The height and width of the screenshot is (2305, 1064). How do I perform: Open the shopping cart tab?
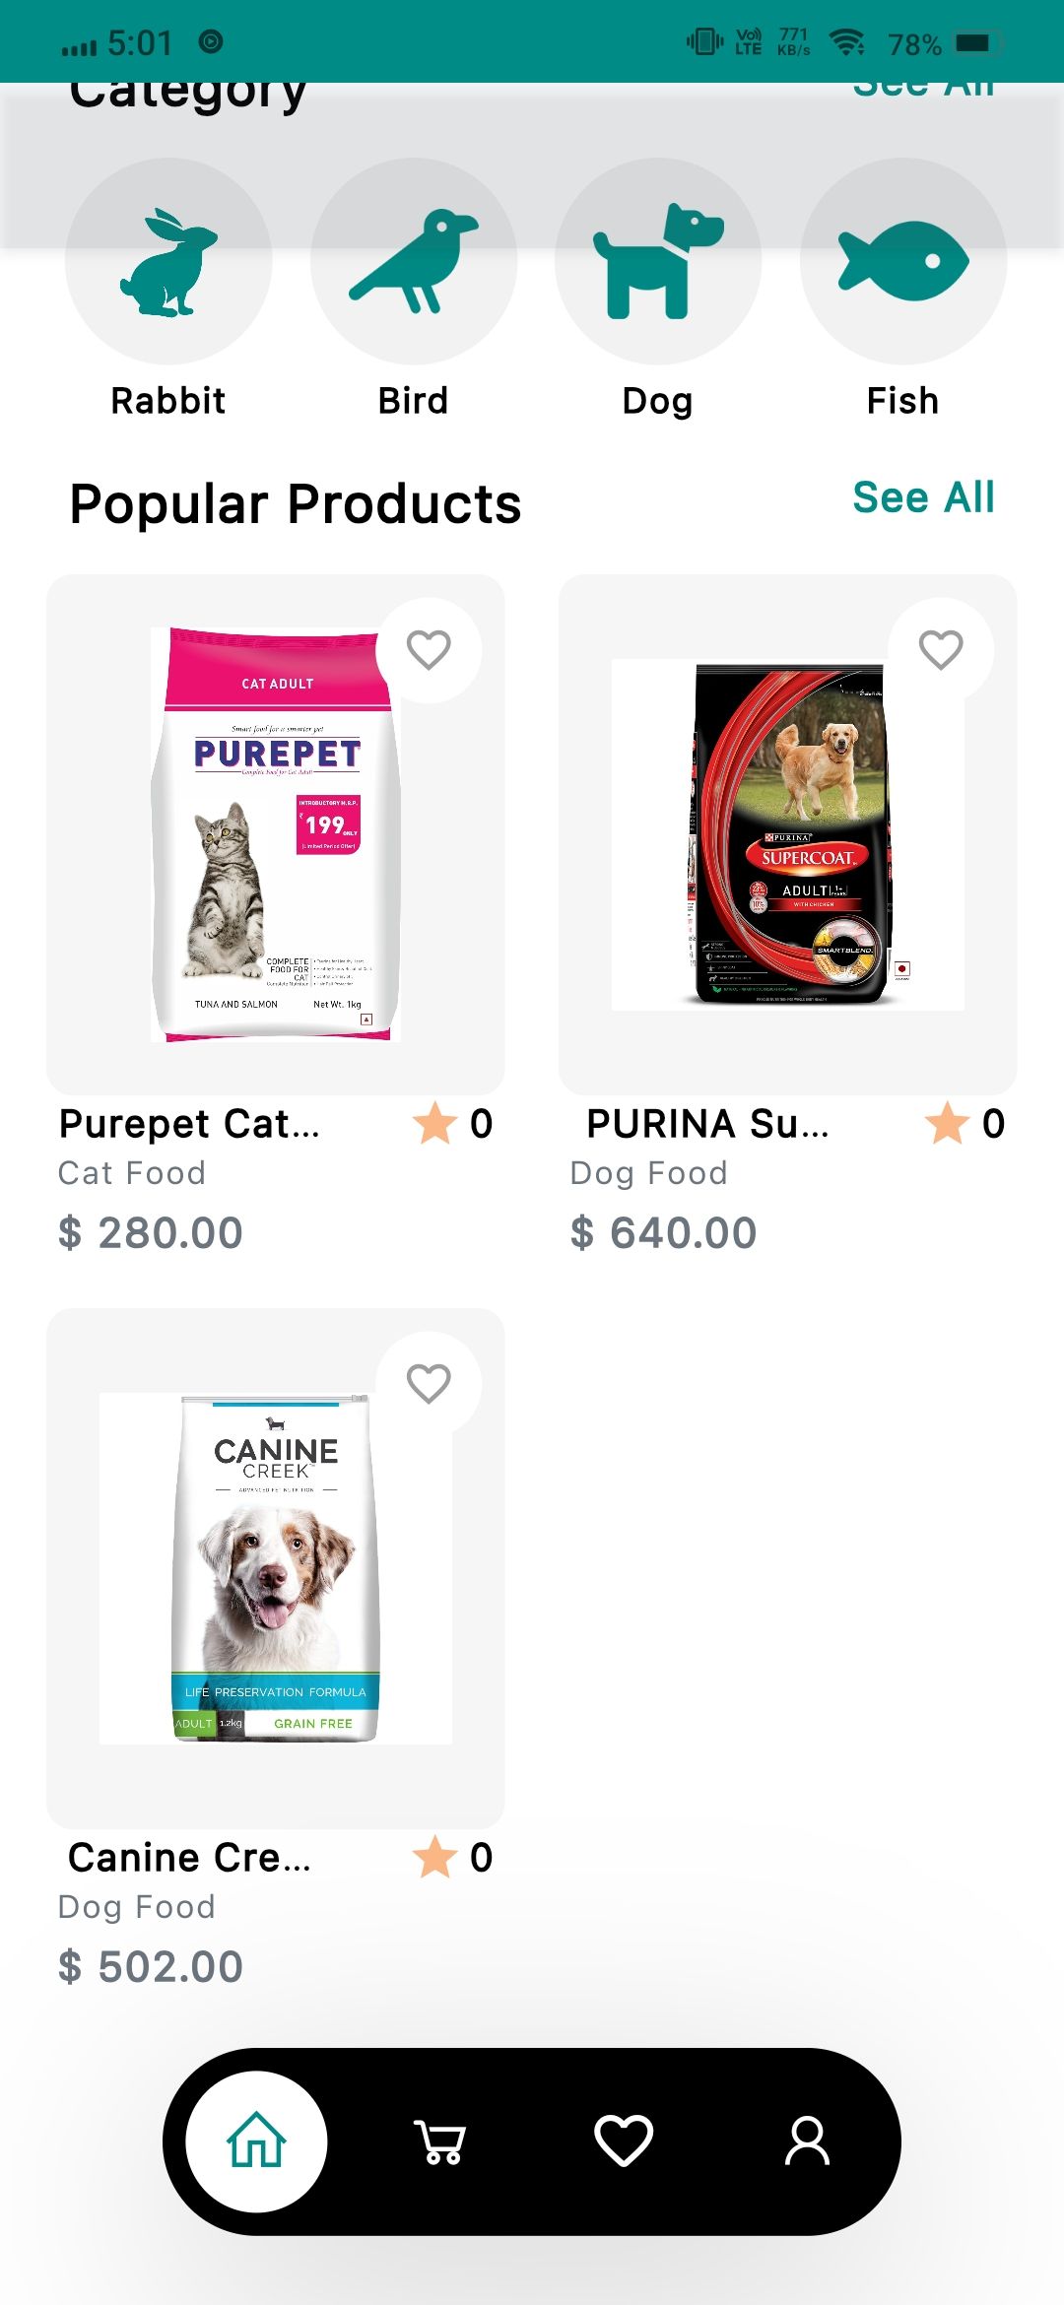(439, 2141)
